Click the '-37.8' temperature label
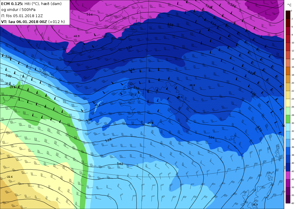Viewport: 296px width, 209px height. coord(133,95)
